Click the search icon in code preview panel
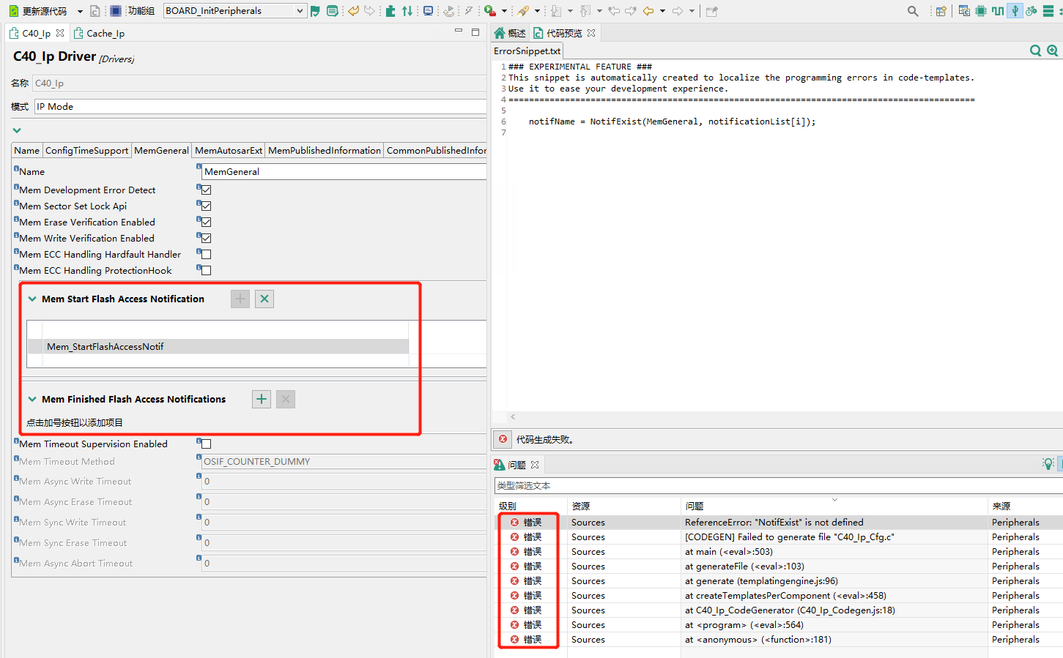1063x658 pixels. pyautogui.click(x=1035, y=51)
